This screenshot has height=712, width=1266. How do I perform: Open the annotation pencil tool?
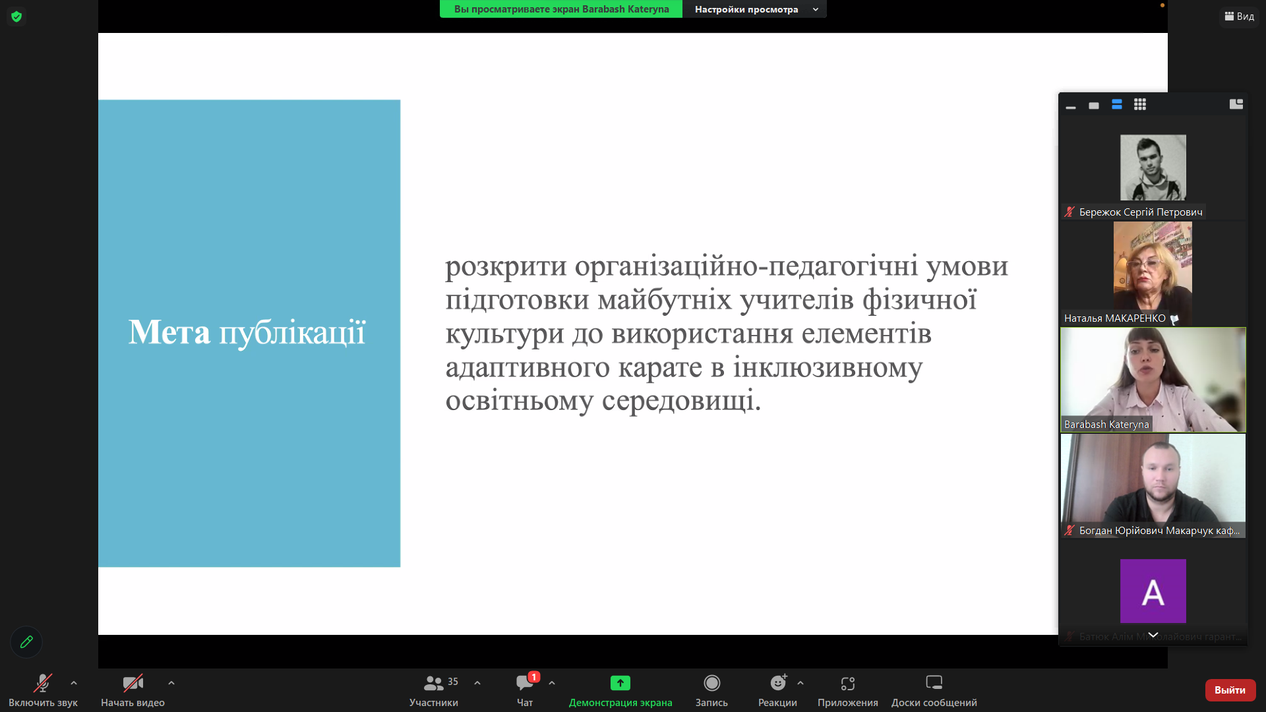(x=26, y=641)
